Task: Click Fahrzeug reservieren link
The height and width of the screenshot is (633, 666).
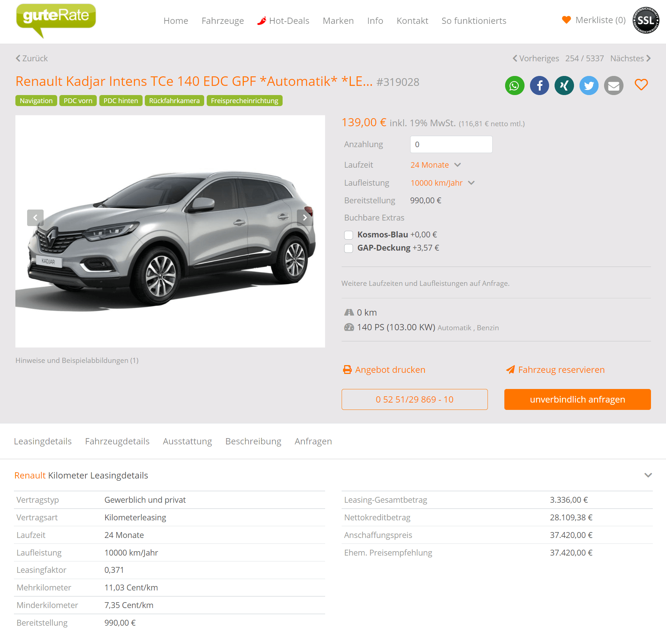Action: [x=561, y=370]
